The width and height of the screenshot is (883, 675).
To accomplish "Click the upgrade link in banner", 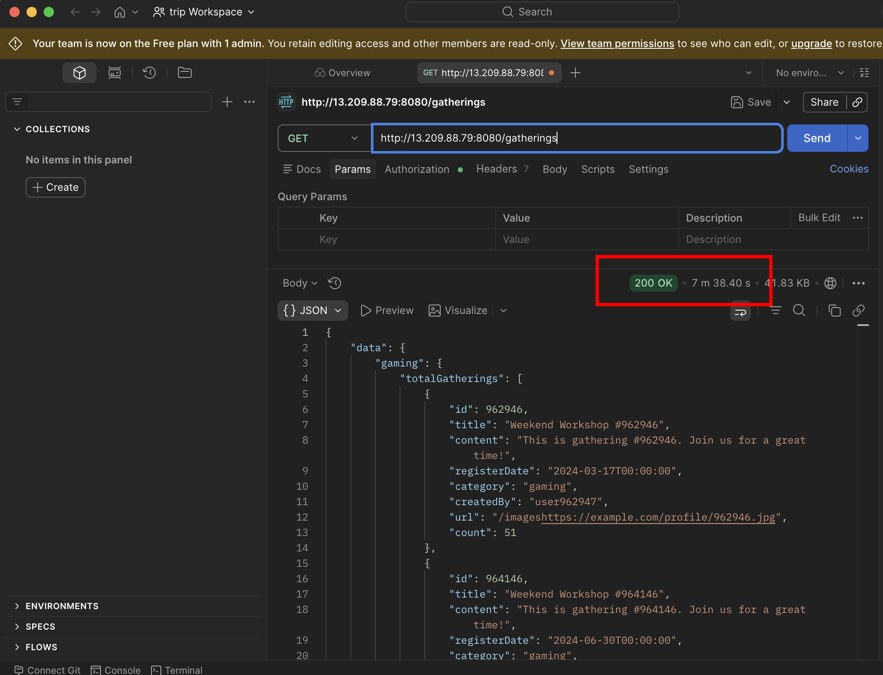I will [x=812, y=44].
